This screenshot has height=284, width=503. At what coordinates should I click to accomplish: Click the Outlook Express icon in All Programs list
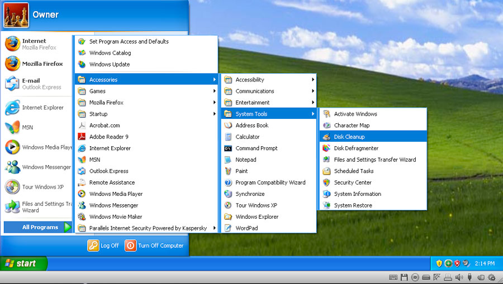(82, 171)
